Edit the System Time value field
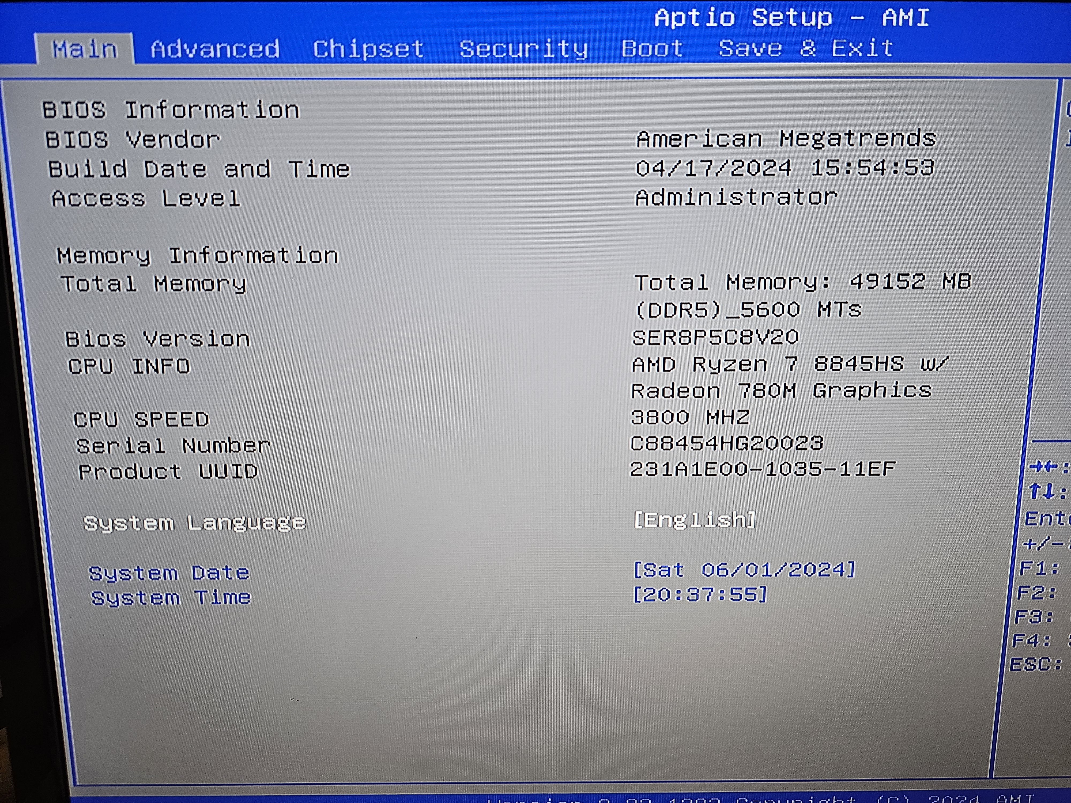 click(x=700, y=594)
